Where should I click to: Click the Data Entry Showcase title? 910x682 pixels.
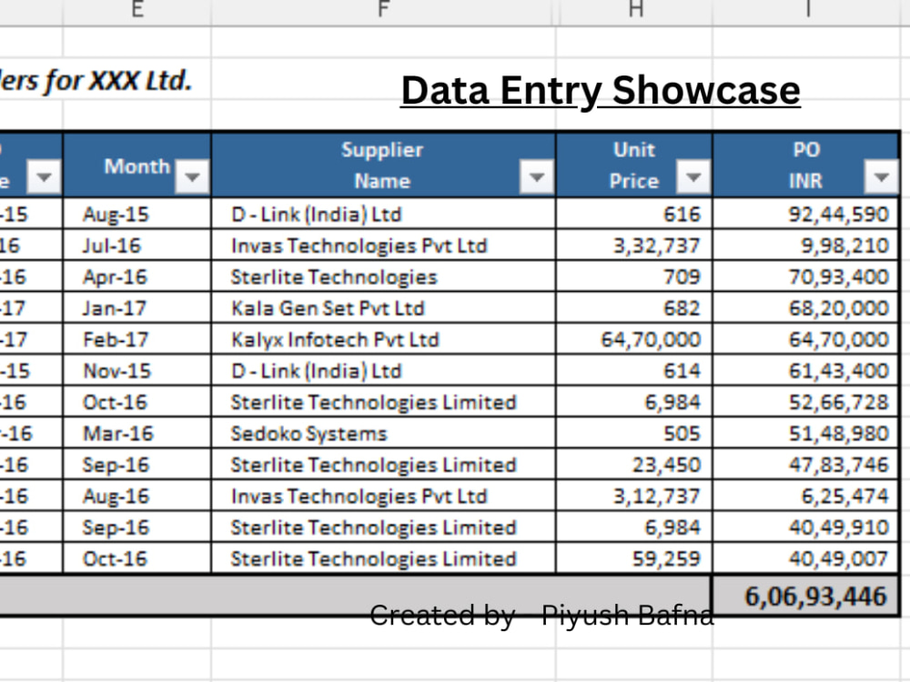click(601, 90)
